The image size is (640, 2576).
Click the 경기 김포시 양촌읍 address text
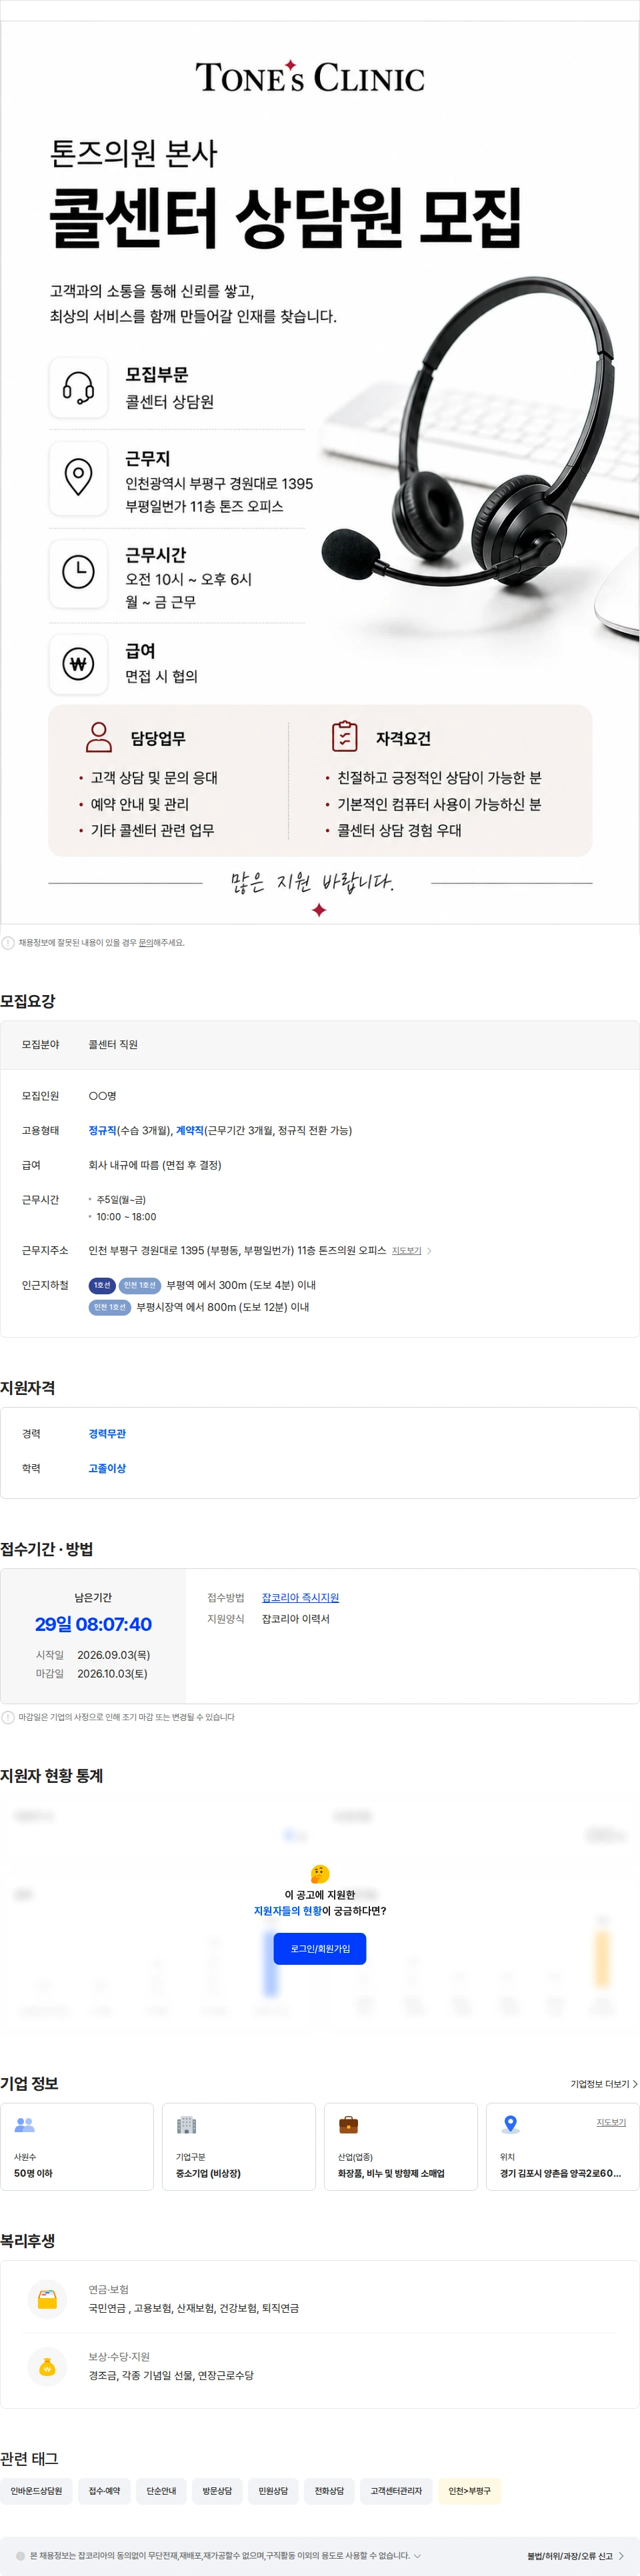(x=560, y=2173)
